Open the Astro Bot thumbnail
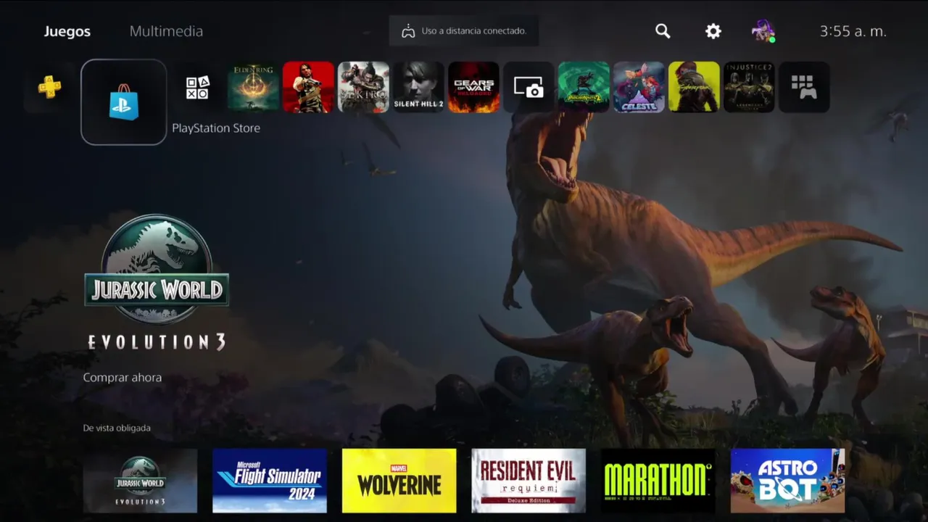The width and height of the screenshot is (928, 522). (x=788, y=481)
